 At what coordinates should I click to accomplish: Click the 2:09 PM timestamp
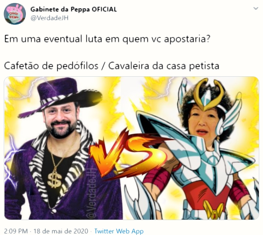click(16, 231)
